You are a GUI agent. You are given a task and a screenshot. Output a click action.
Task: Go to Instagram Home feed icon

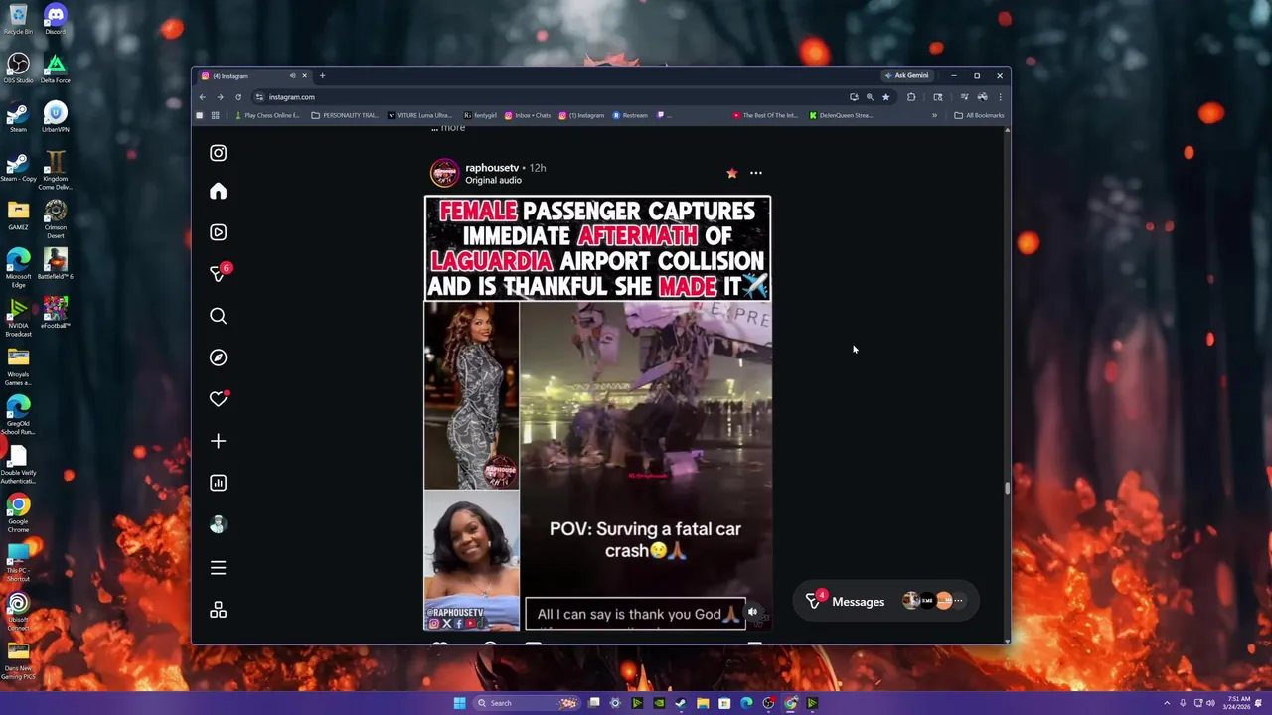(218, 192)
